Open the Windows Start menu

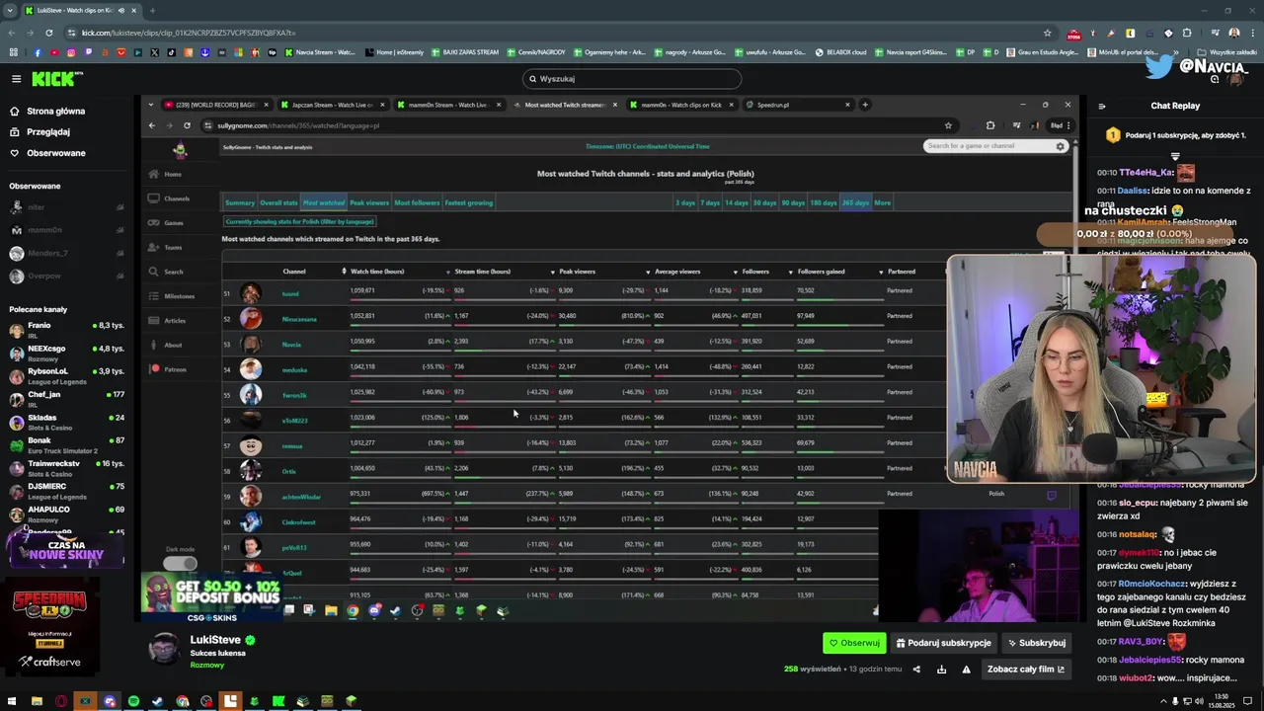tap(12, 701)
